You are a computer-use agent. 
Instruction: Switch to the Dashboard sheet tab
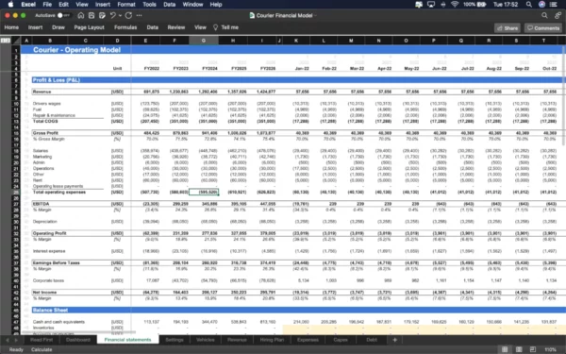coord(78,340)
